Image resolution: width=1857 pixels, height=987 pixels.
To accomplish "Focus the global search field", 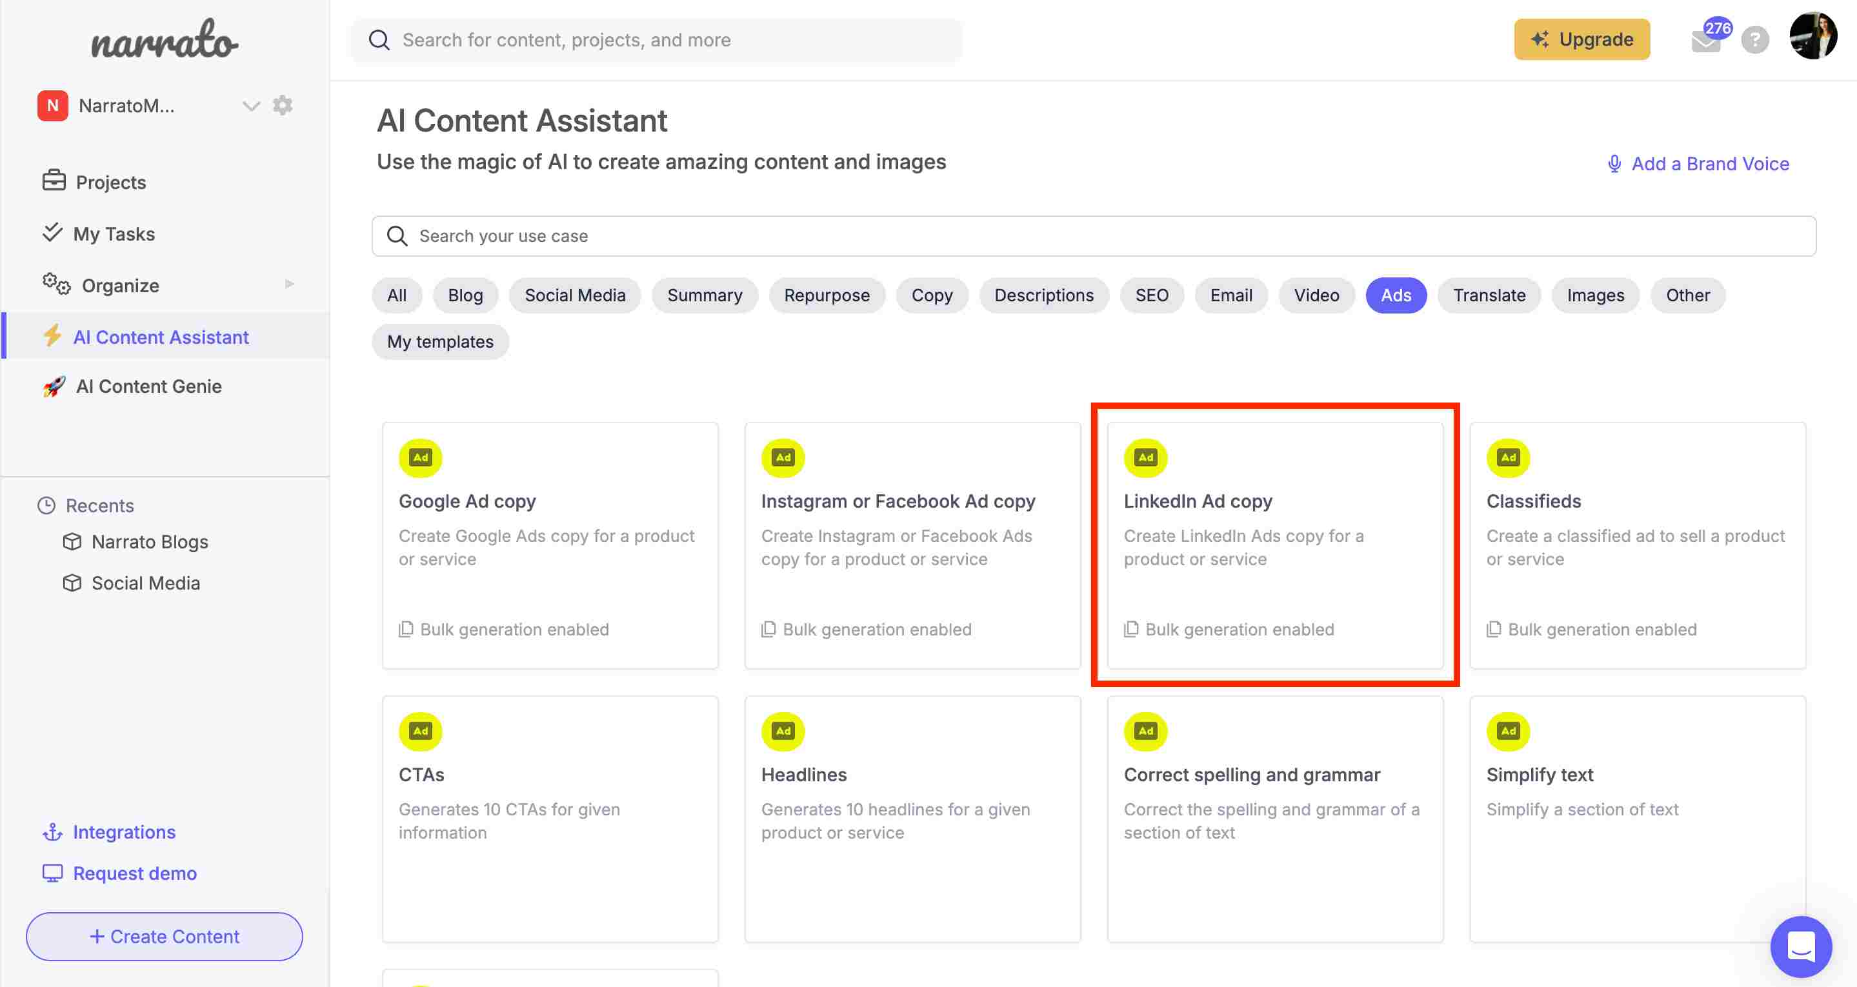I will tap(656, 39).
